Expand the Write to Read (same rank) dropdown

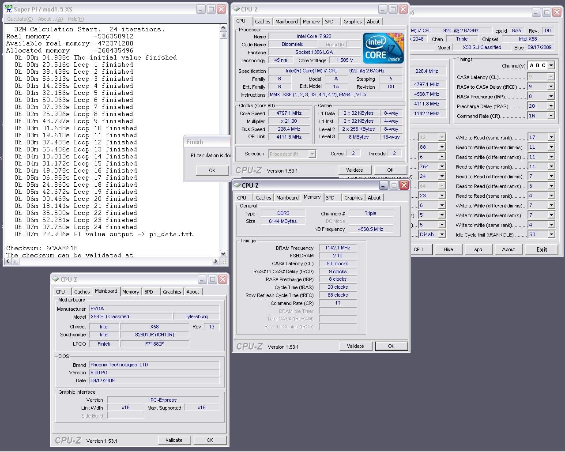[x=551, y=137]
